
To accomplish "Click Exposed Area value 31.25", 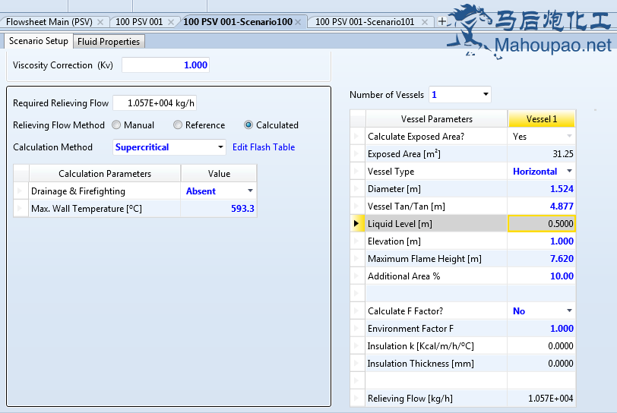I will [542, 154].
